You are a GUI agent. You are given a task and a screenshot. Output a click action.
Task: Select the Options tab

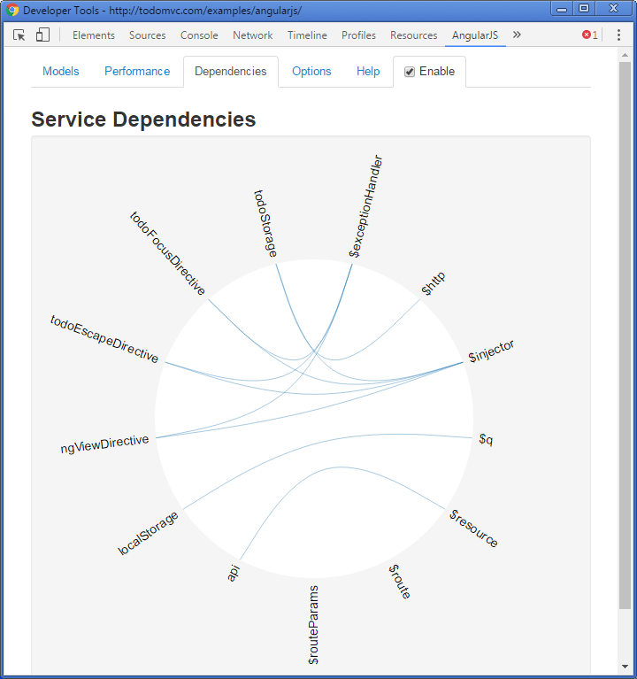click(311, 72)
